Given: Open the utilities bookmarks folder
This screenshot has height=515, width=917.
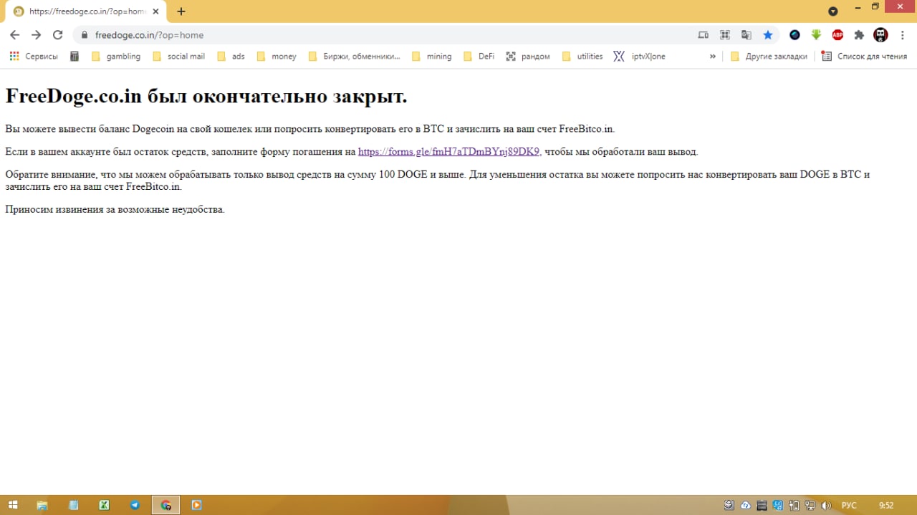Looking at the screenshot, I should pos(582,56).
